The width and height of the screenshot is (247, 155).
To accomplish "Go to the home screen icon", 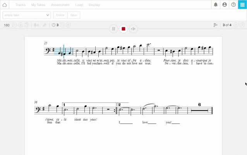I will click(x=5, y=5).
